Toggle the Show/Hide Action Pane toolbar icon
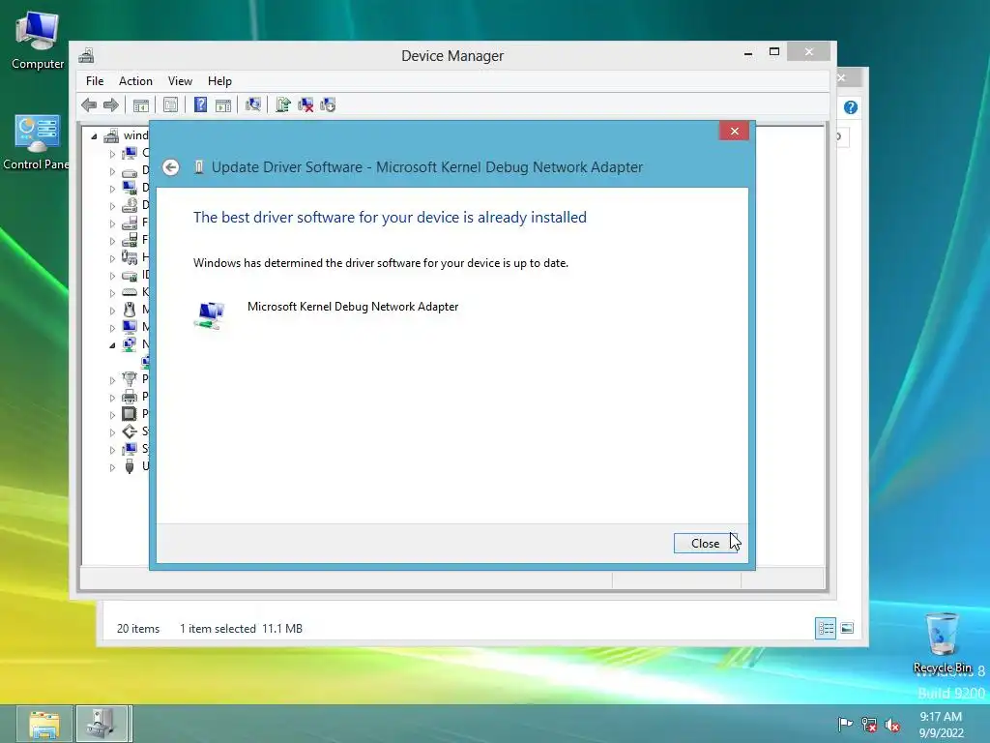Screen dimensions: 990x743 223,104
